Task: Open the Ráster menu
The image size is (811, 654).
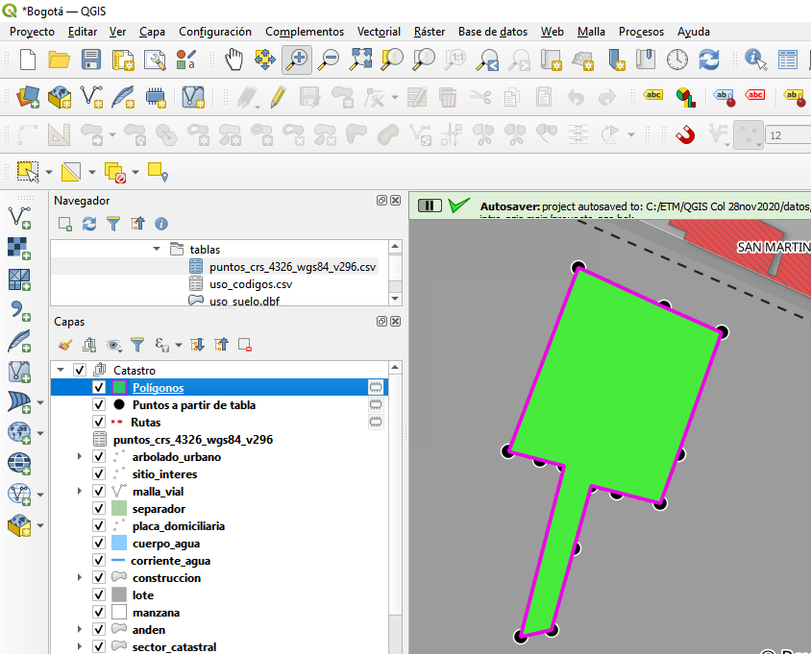Action: pos(430,32)
